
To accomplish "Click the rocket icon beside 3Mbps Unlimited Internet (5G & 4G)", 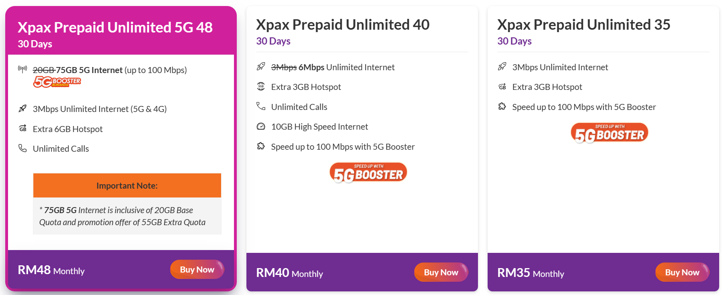I will pyautogui.click(x=23, y=108).
